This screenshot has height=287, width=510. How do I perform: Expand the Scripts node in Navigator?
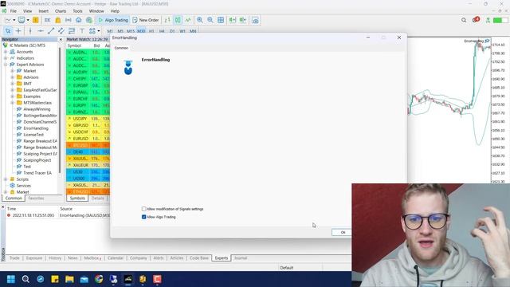[x=6, y=179]
